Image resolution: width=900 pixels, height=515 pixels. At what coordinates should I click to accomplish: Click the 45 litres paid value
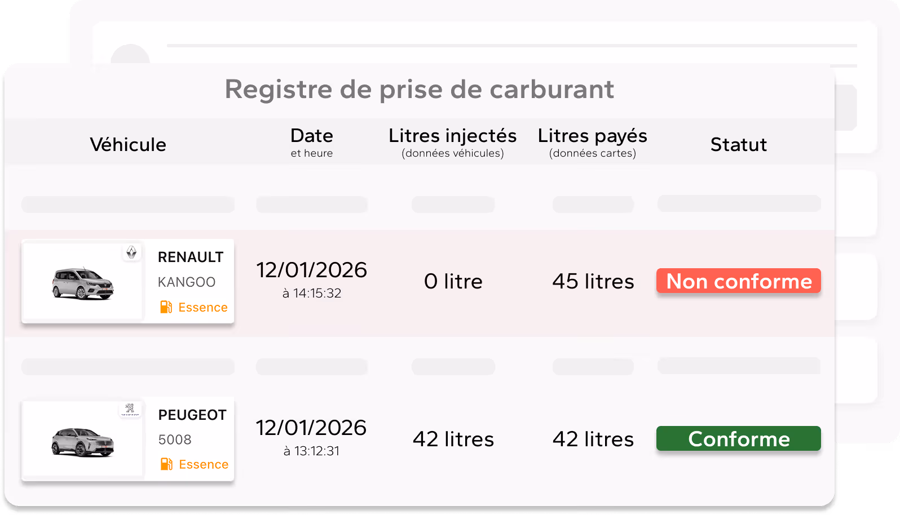(593, 281)
